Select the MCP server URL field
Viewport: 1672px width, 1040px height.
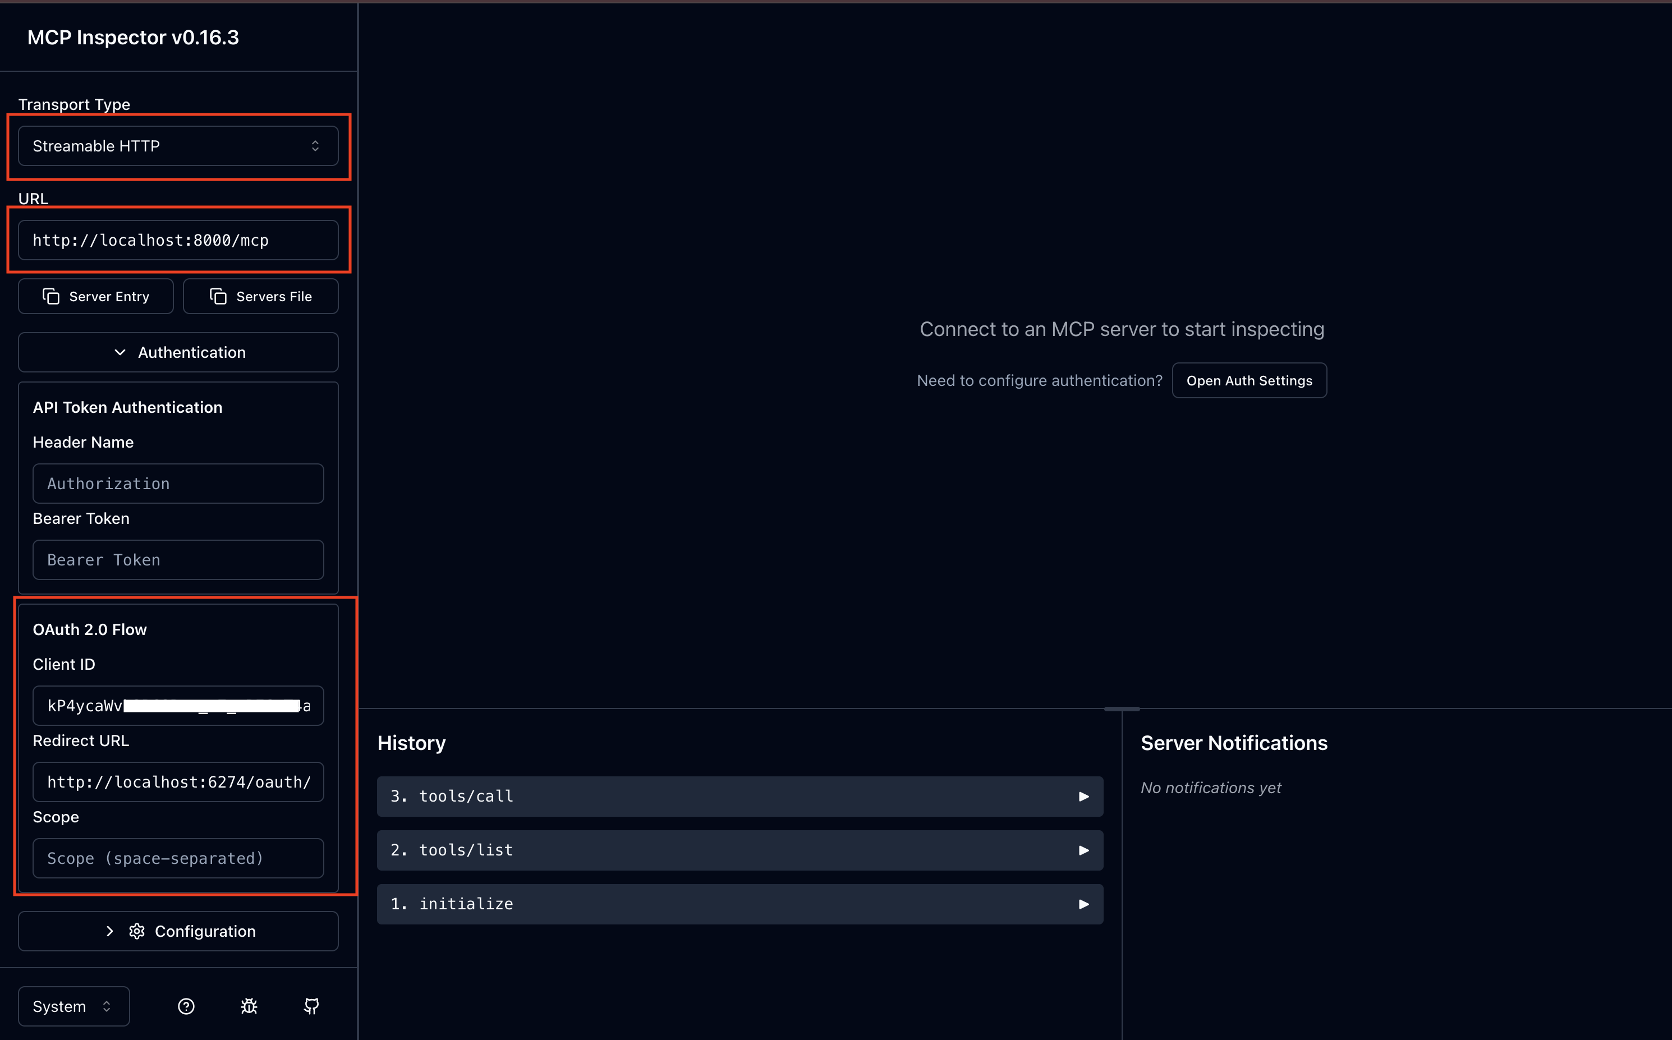pos(177,240)
